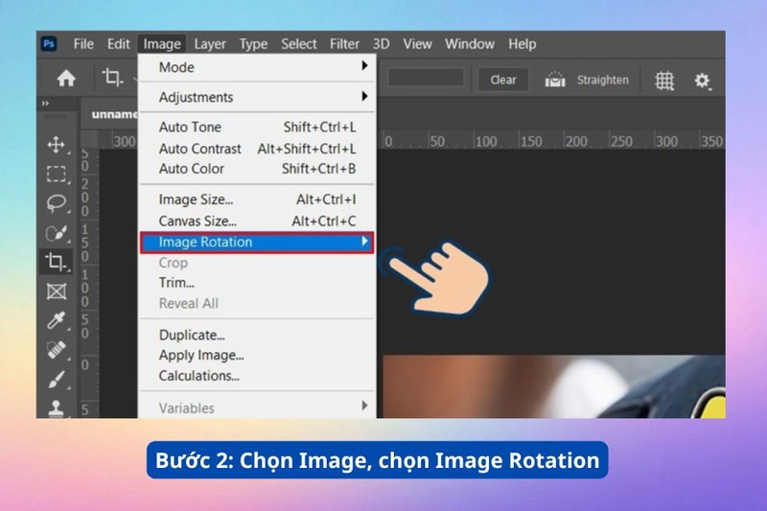Click the Straighten level icon
Screen dimensions: 767x511
pyautogui.click(x=555, y=80)
